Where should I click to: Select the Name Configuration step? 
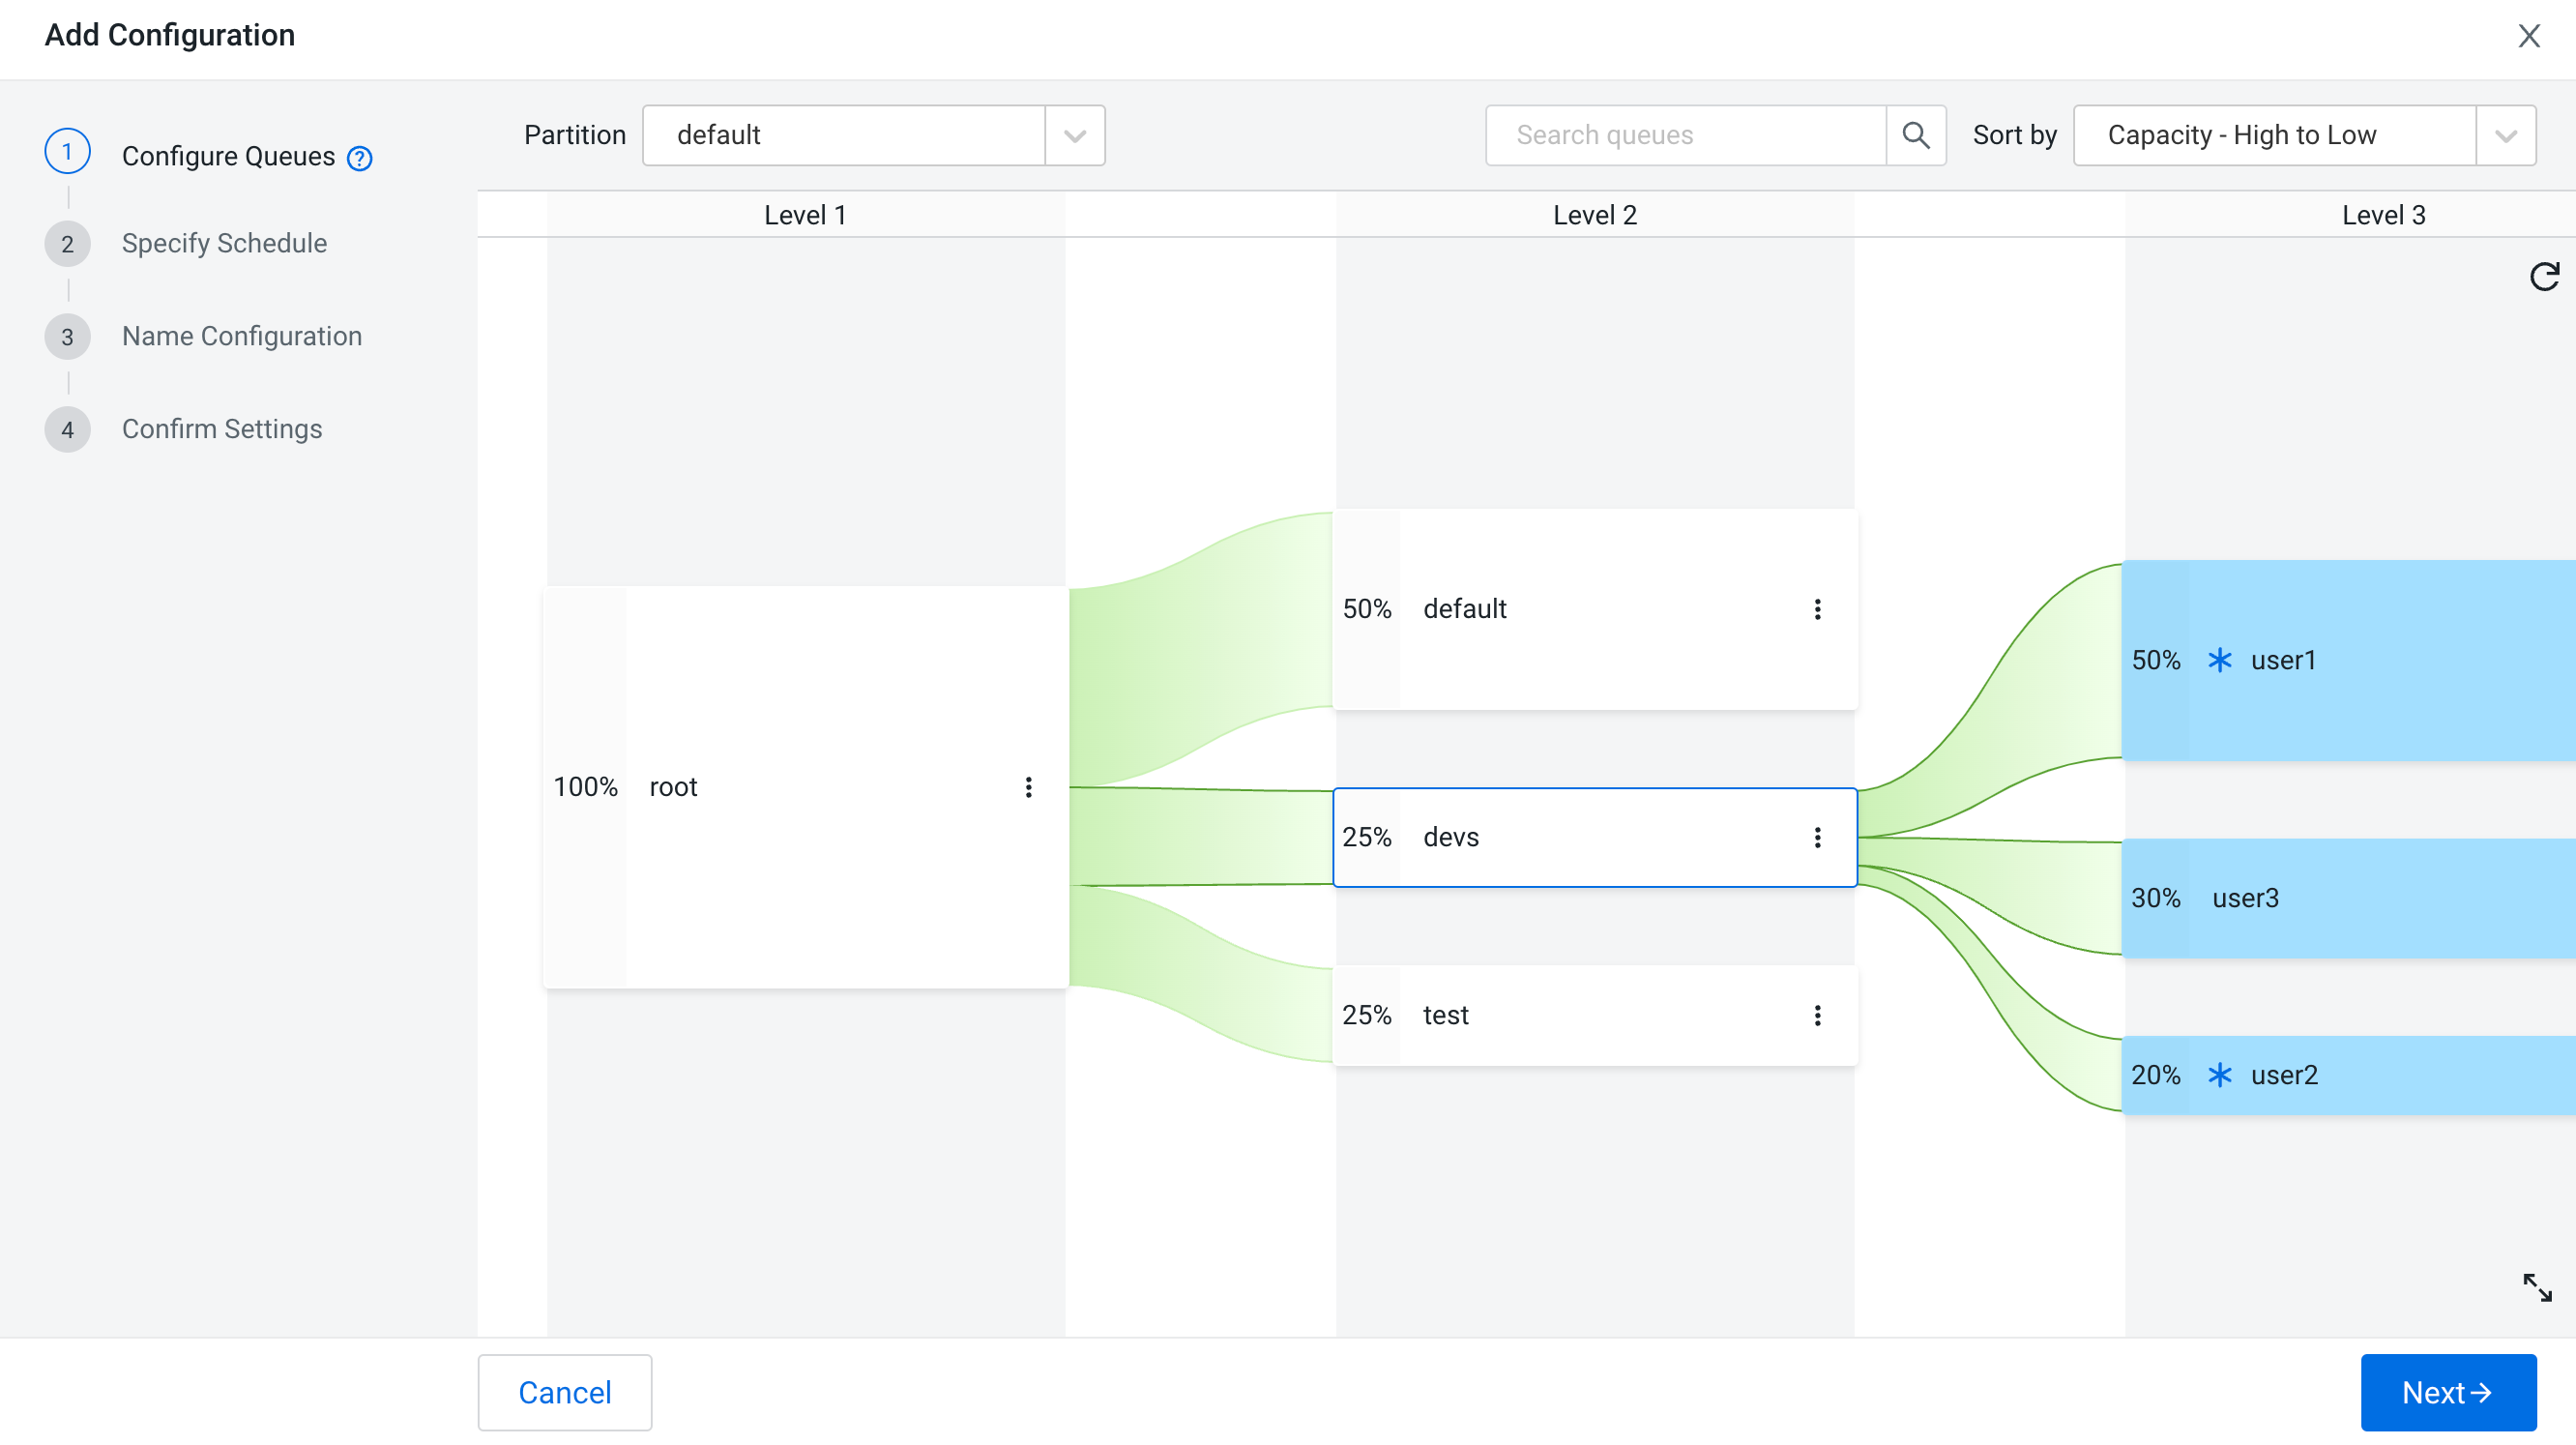click(x=241, y=336)
